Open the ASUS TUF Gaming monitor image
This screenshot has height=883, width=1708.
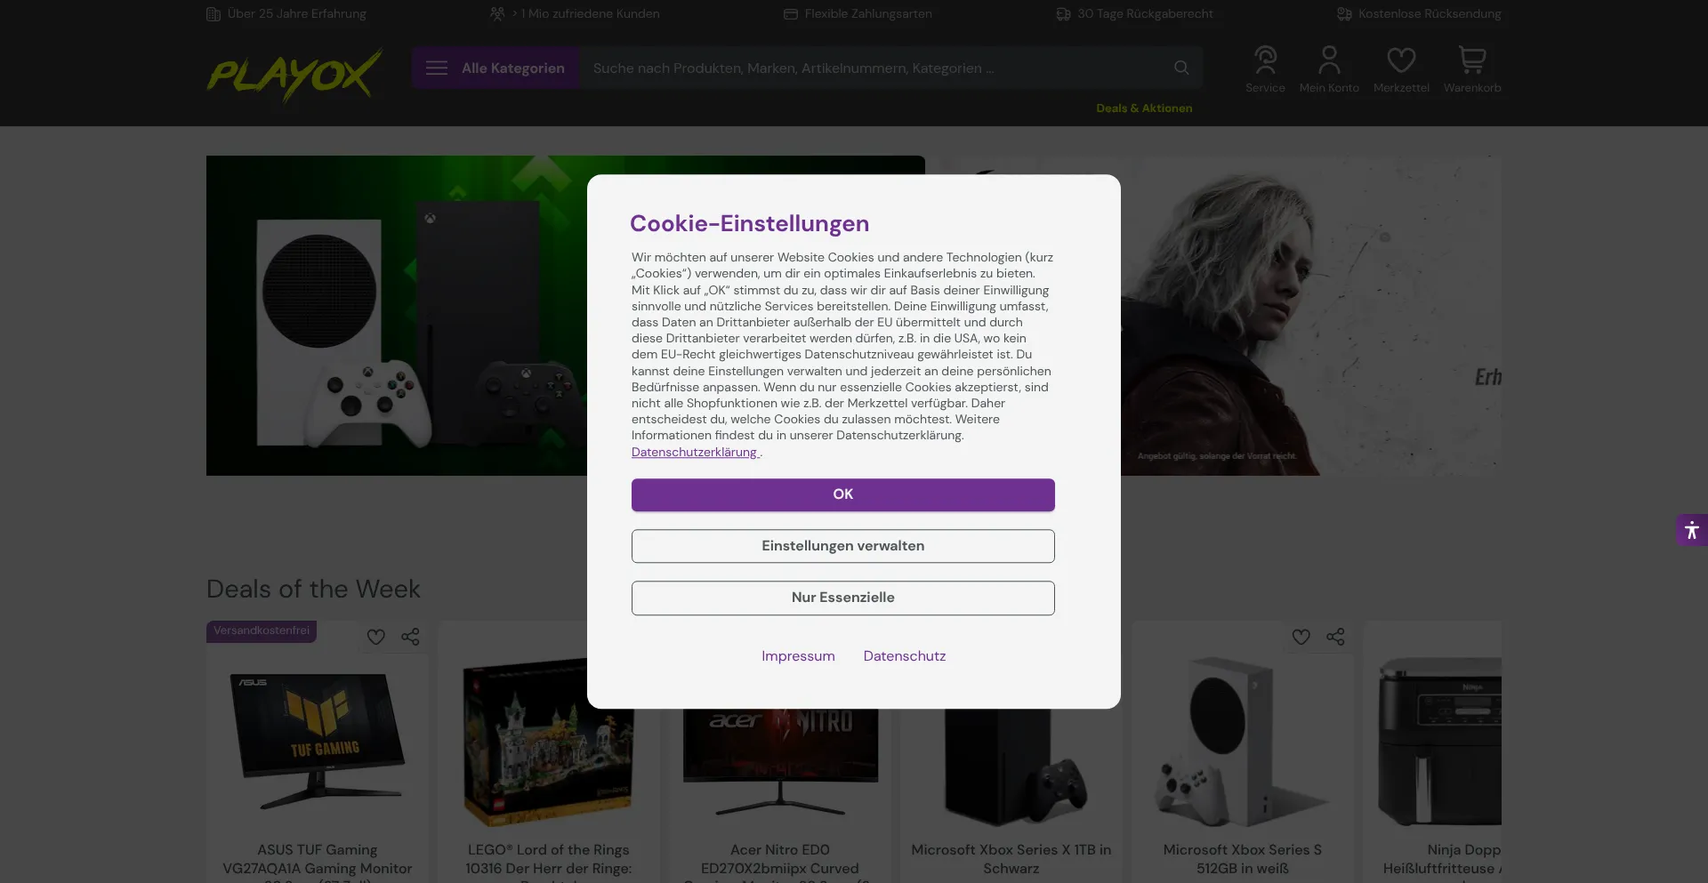point(318,741)
